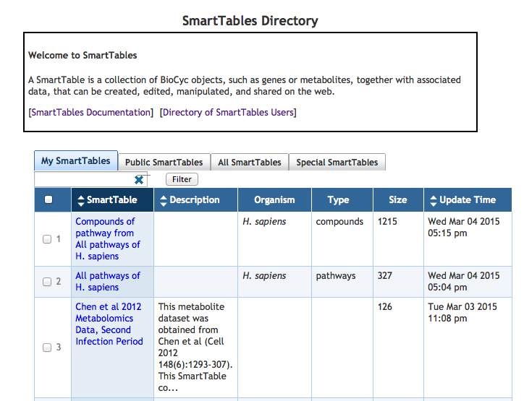Select the My SmartTables tab
The image size is (524, 401).
[x=75, y=161]
